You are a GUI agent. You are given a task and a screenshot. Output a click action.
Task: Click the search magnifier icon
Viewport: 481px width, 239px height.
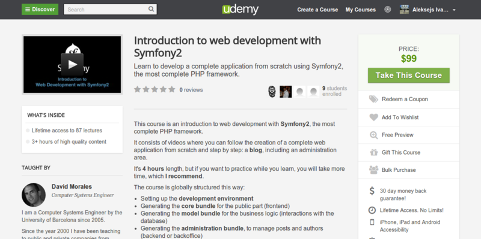point(152,9)
